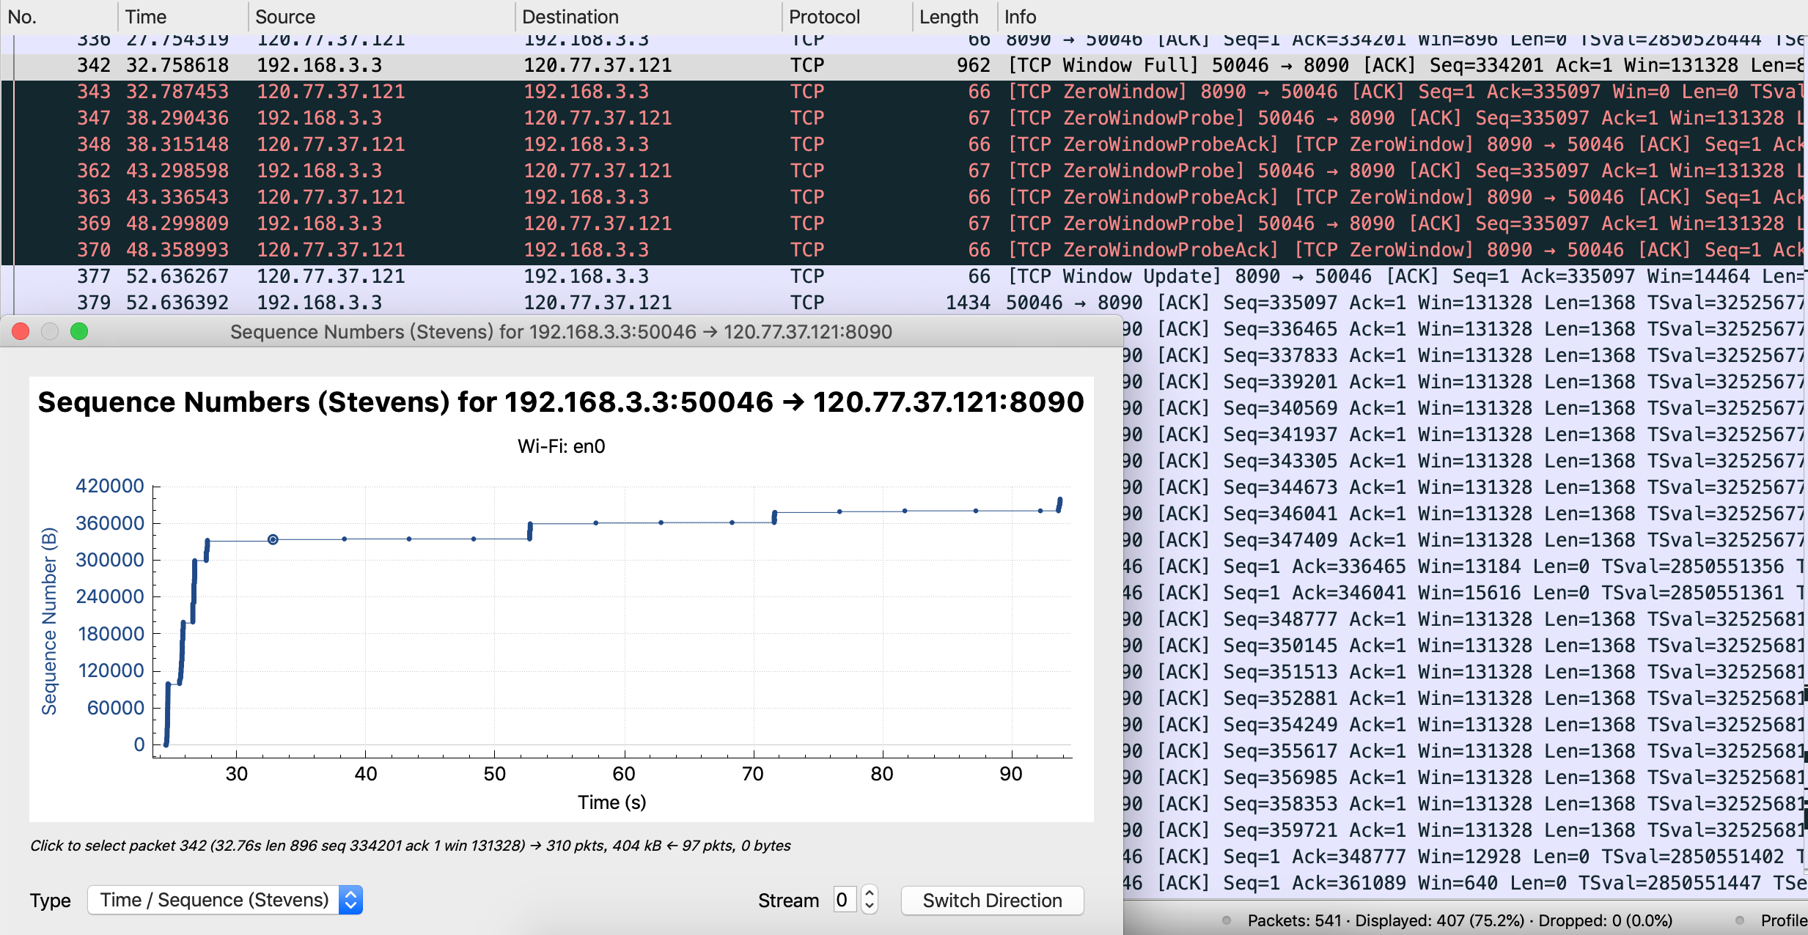
Task: Open the Type dropdown showing Time / Sequence (Stevens)
Action: 224,900
